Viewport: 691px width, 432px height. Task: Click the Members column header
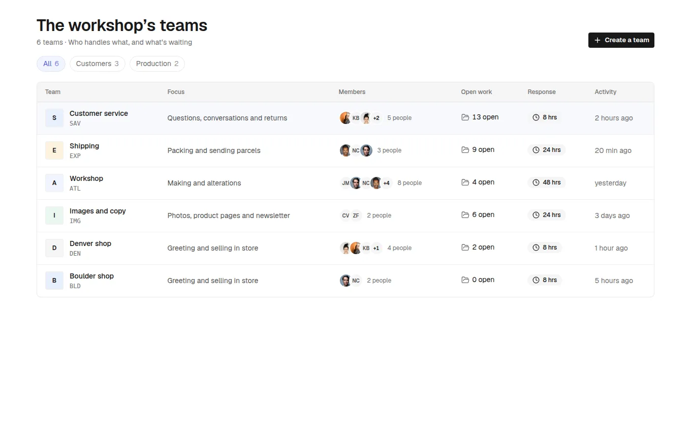coord(352,92)
